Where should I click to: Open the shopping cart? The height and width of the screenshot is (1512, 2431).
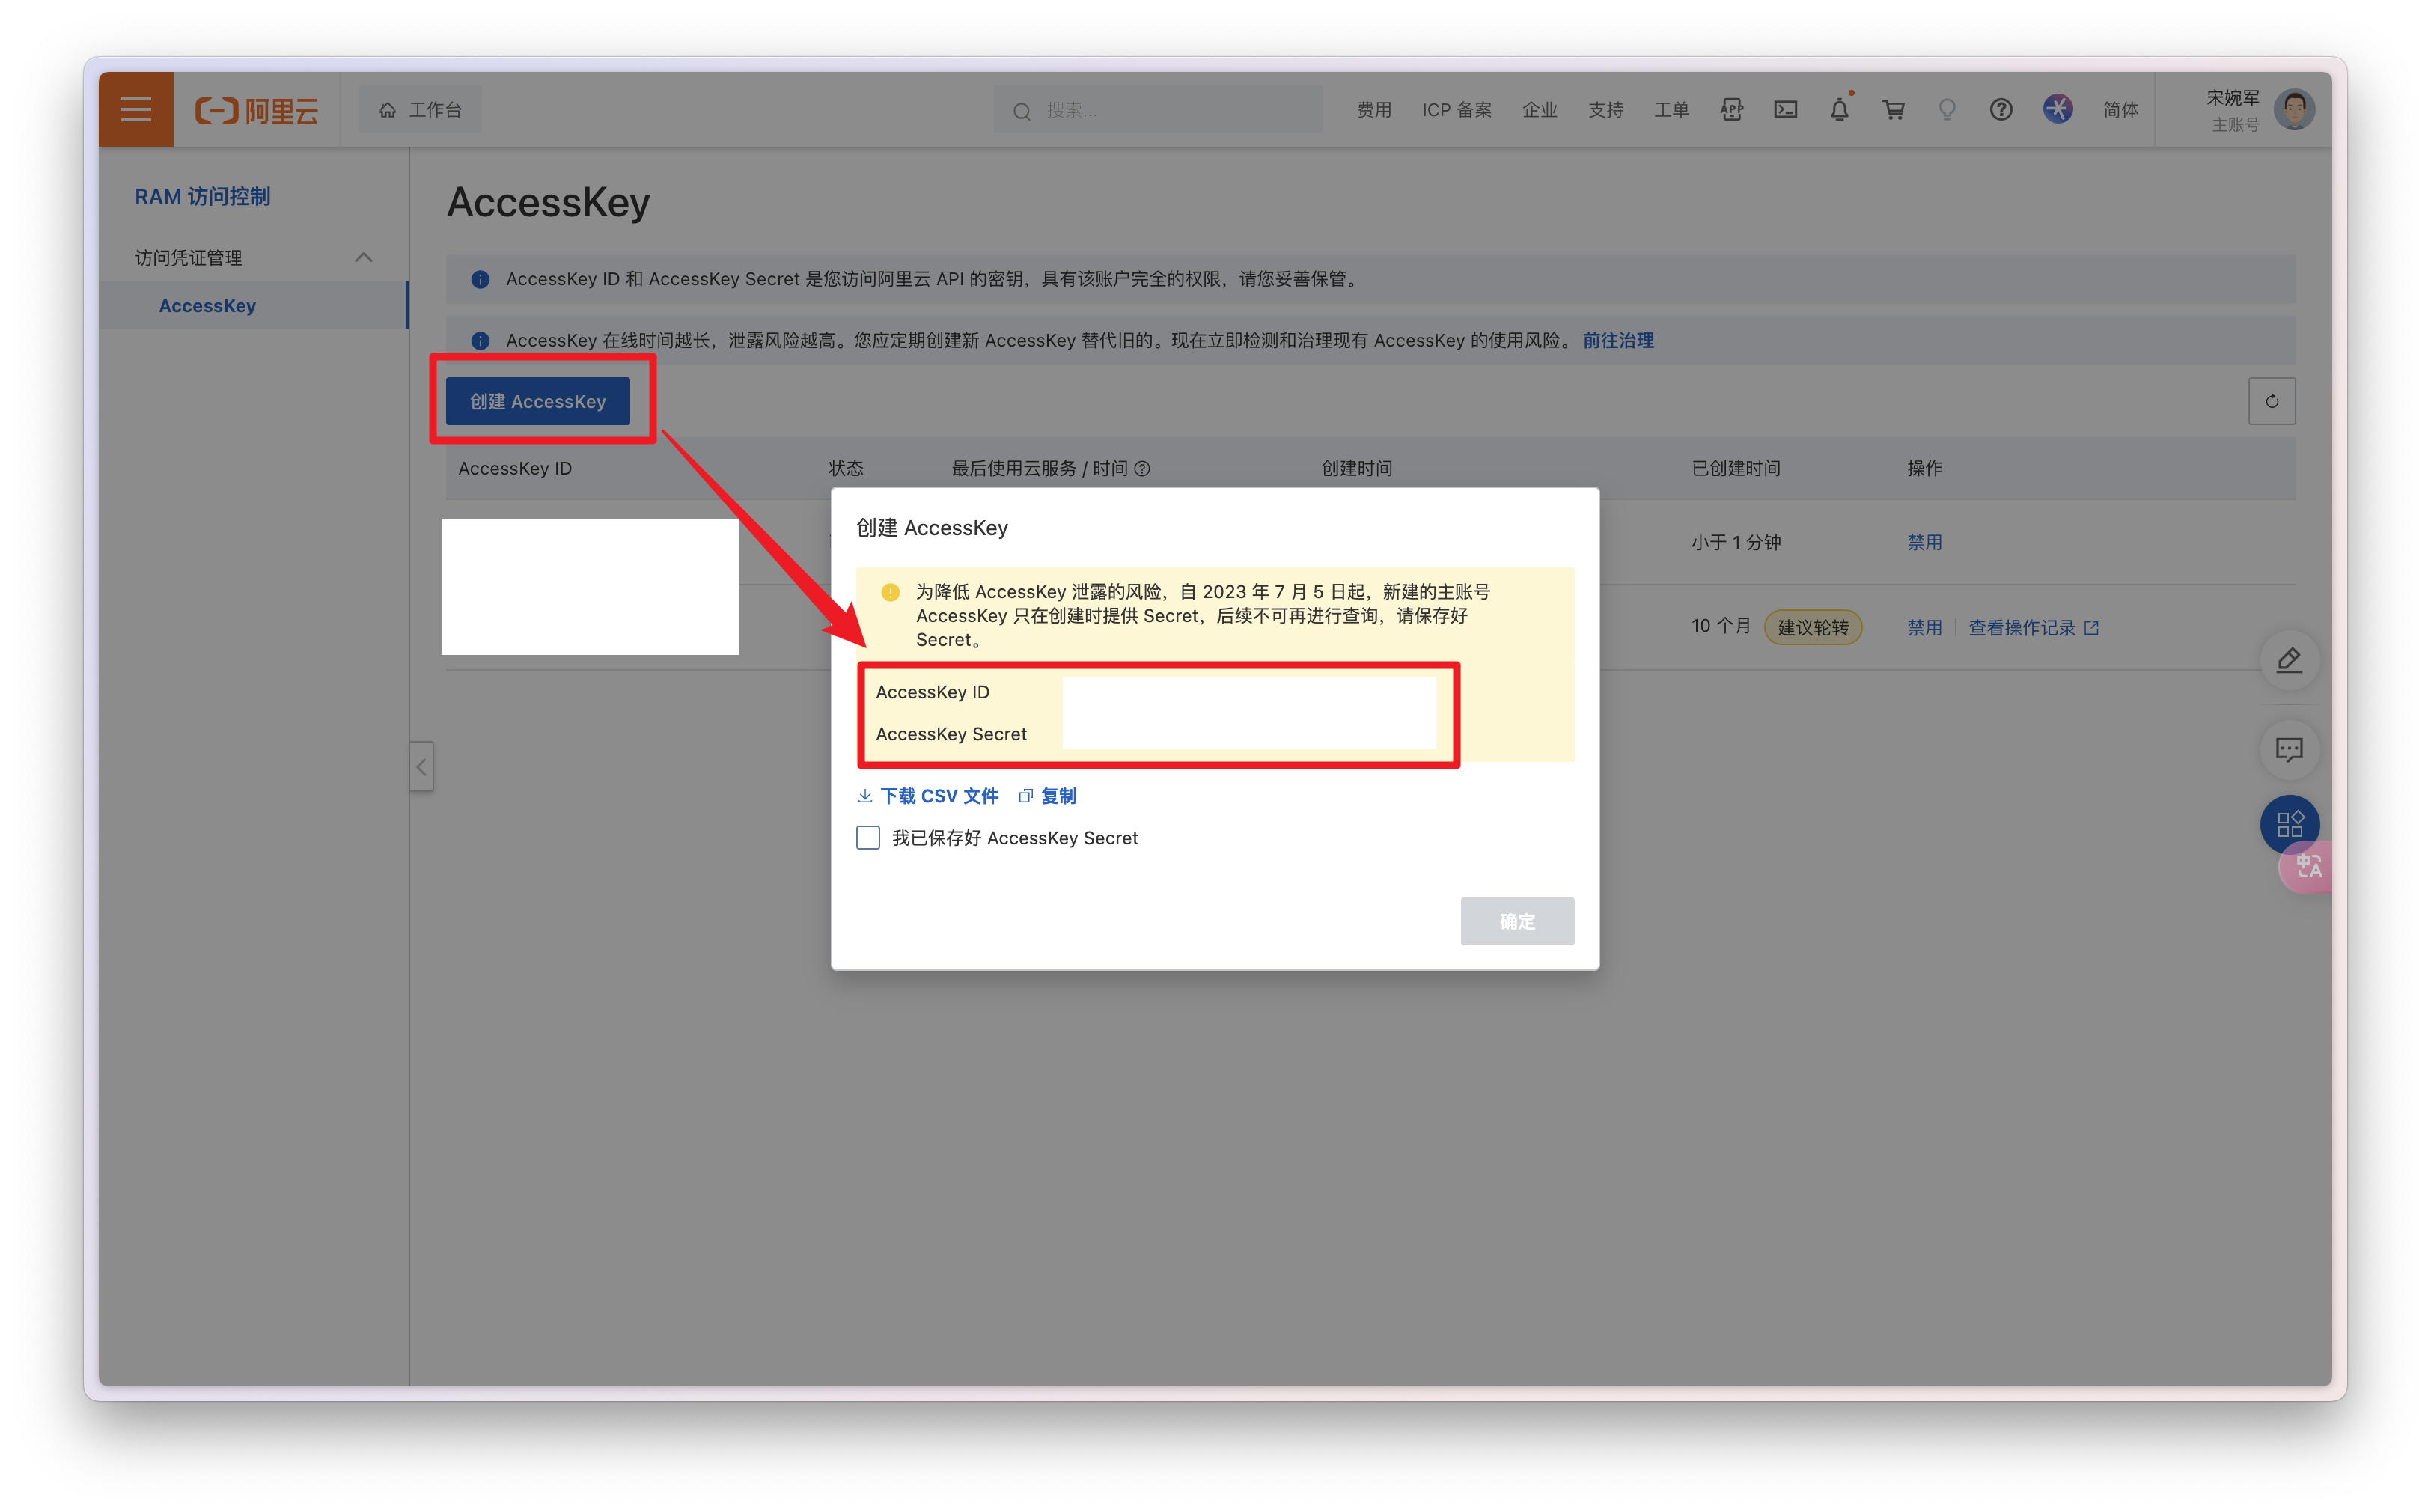pos(1893,110)
